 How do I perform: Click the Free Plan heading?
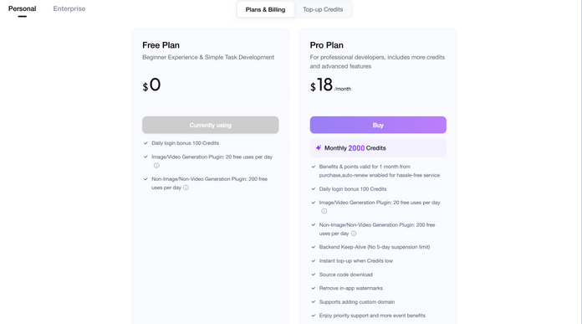point(161,45)
